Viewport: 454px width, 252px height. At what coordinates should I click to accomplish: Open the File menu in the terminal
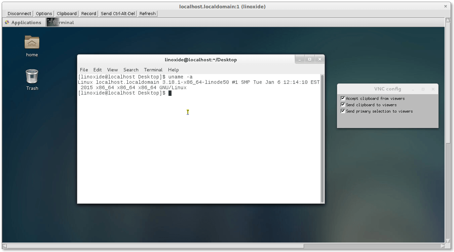pyautogui.click(x=84, y=70)
